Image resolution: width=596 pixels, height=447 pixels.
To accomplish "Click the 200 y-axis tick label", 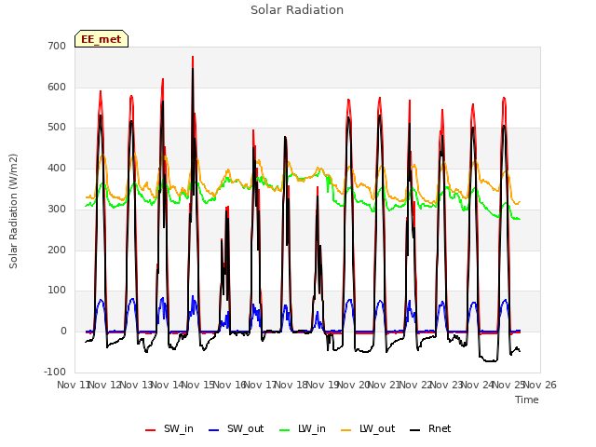I will 57,250.
